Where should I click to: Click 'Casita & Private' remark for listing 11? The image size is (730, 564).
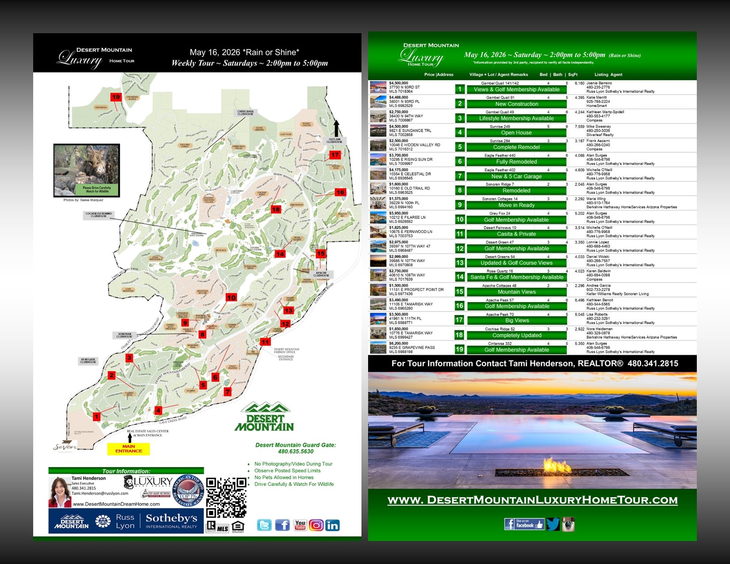(x=517, y=234)
